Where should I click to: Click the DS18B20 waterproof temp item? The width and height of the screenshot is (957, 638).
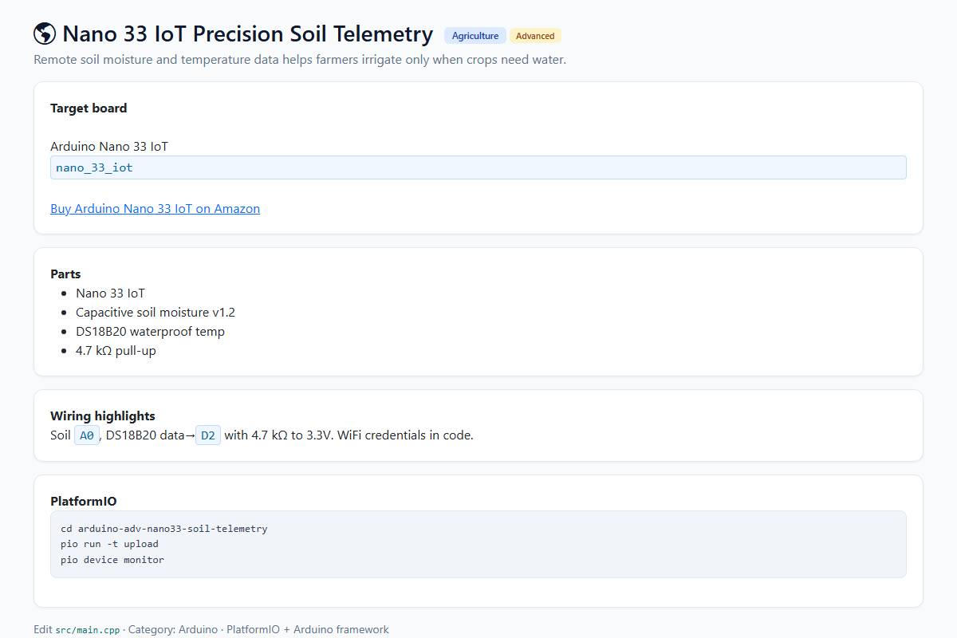(x=150, y=331)
